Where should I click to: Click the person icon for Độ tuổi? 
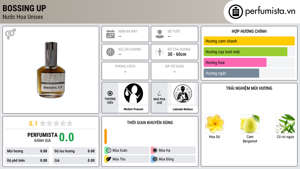click(160, 34)
